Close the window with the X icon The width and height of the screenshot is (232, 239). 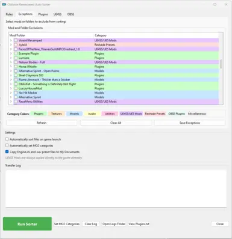pyautogui.click(x=226, y=4)
